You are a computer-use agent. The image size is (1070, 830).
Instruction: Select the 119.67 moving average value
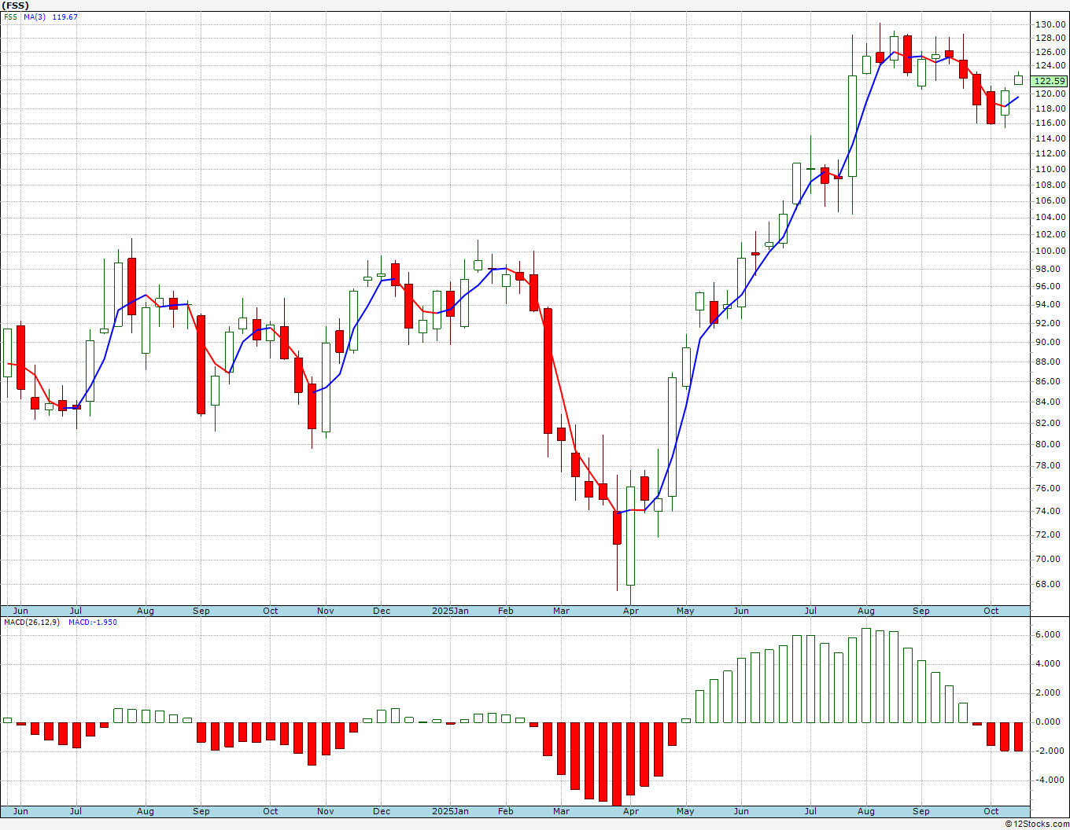pos(65,17)
